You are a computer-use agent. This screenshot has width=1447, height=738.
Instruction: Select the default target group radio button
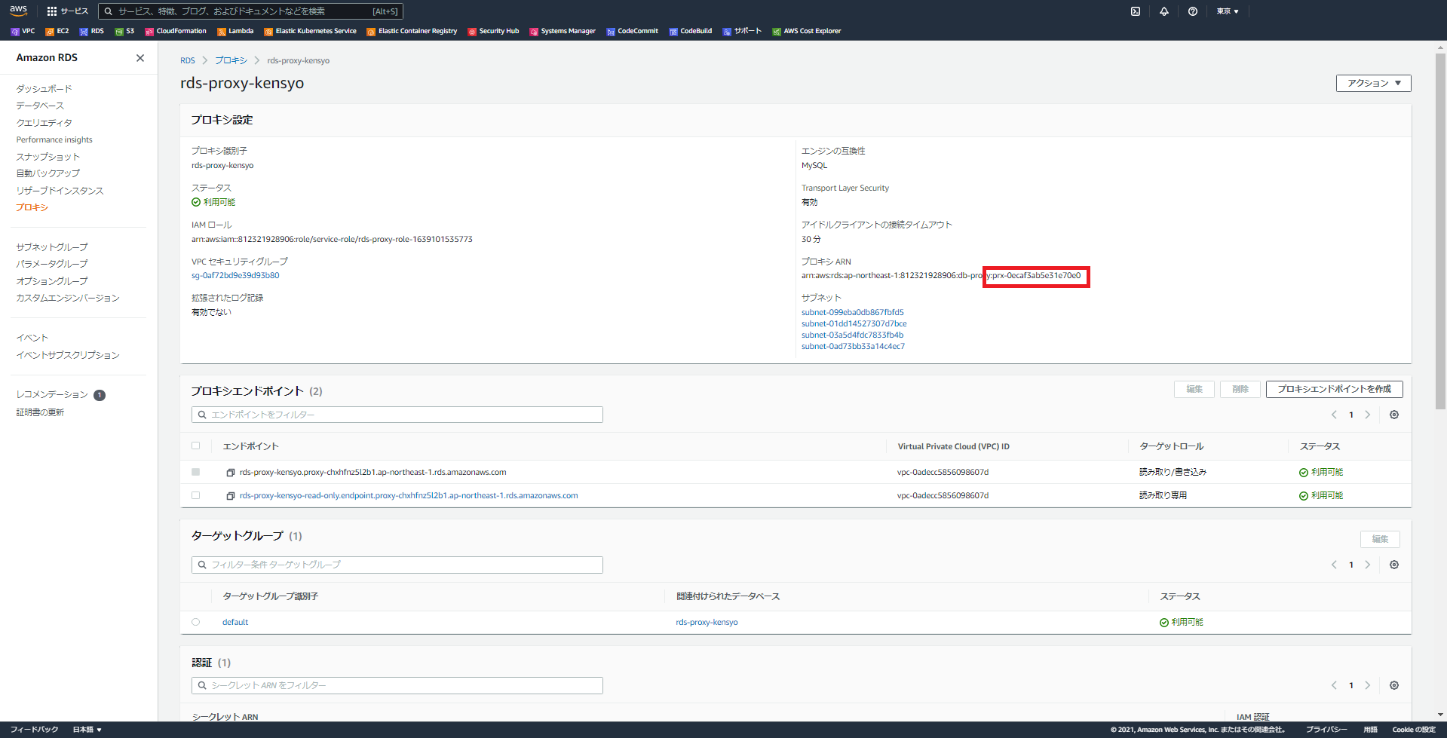coord(196,622)
